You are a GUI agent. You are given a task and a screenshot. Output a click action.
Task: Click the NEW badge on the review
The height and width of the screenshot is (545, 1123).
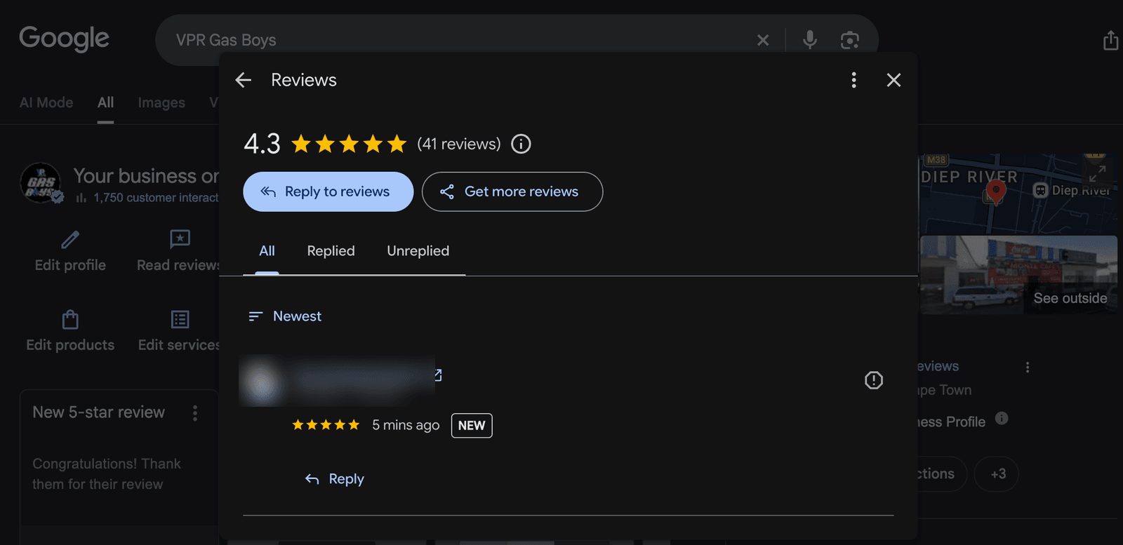point(472,426)
